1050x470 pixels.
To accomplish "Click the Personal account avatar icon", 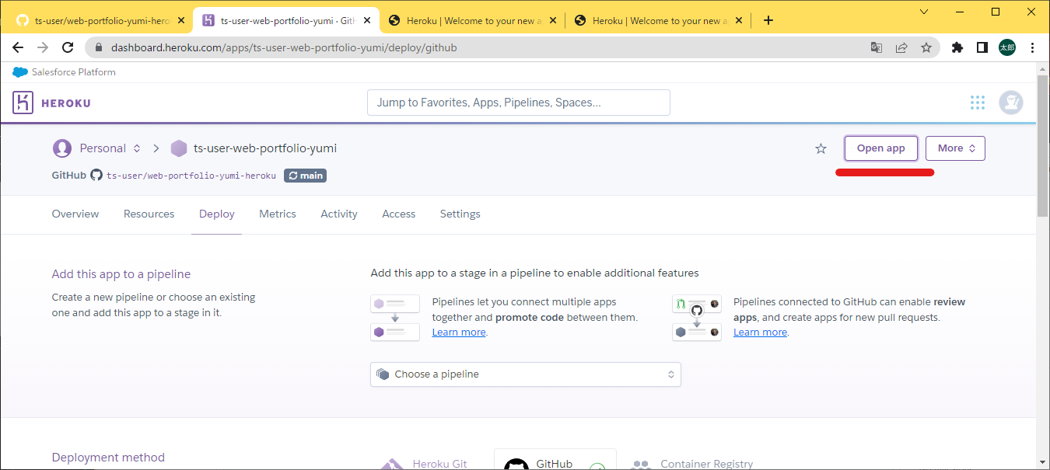I will (62, 148).
